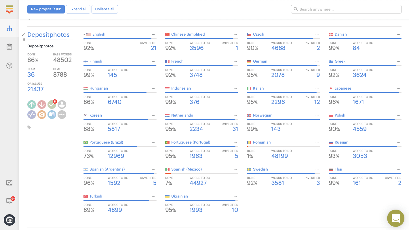Expand the Depositphotos project with arrows icon
This screenshot has width=409, height=230.
pos(24,34)
